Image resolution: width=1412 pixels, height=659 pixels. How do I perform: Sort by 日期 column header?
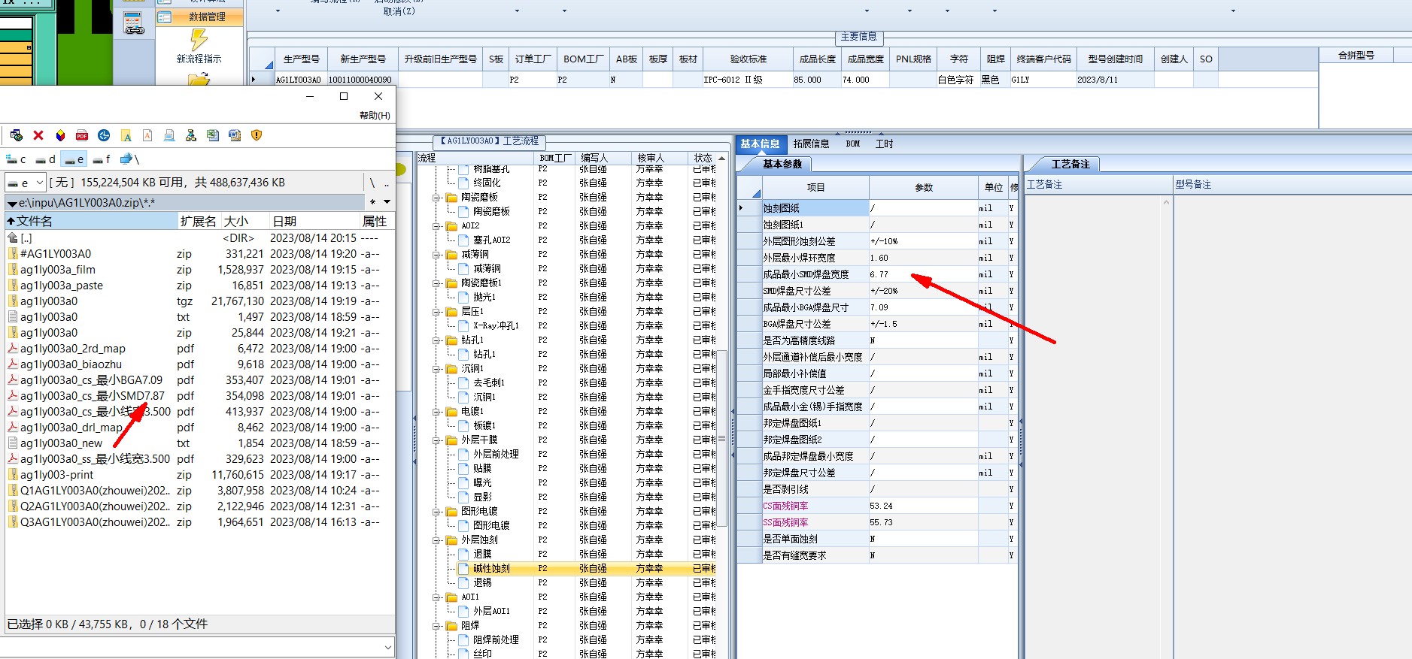pyautogui.click(x=314, y=221)
